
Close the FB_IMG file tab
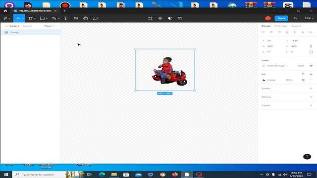[x=55, y=11]
